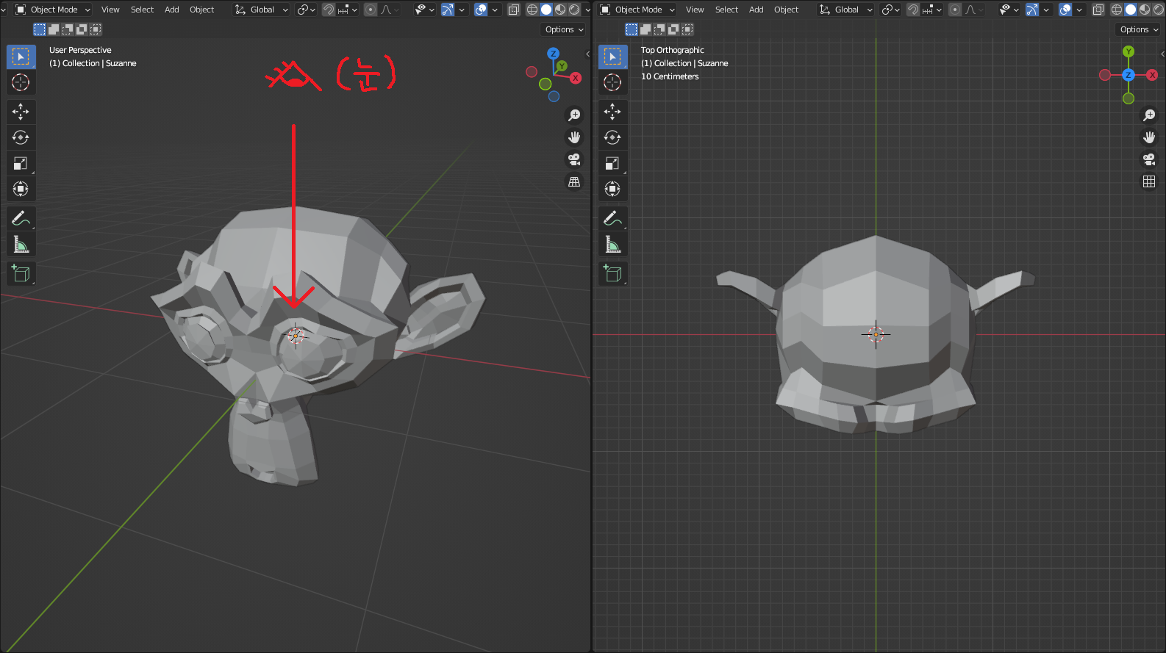Select material preview shading in left viewport
The image size is (1166, 653).
click(x=560, y=10)
